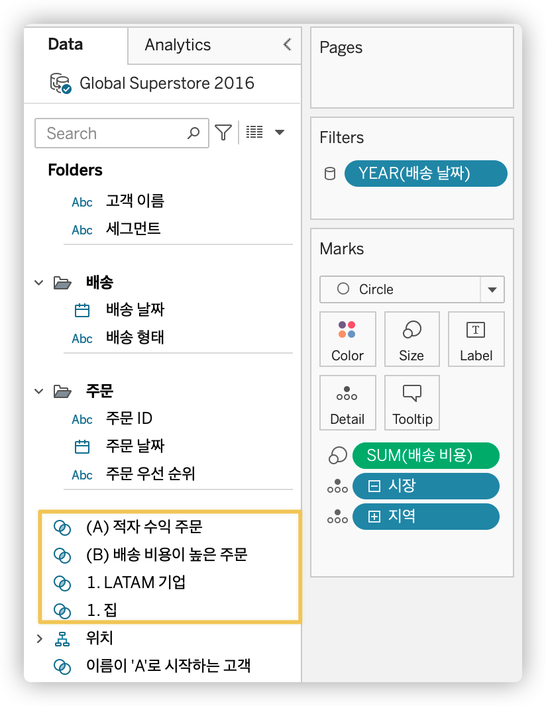Click the detail icon next to 지역
This screenshot has height=706, width=546.
[337, 517]
